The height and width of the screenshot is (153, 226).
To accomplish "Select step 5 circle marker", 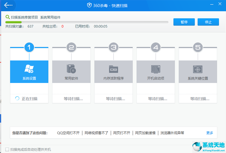I will pos(198,47).
